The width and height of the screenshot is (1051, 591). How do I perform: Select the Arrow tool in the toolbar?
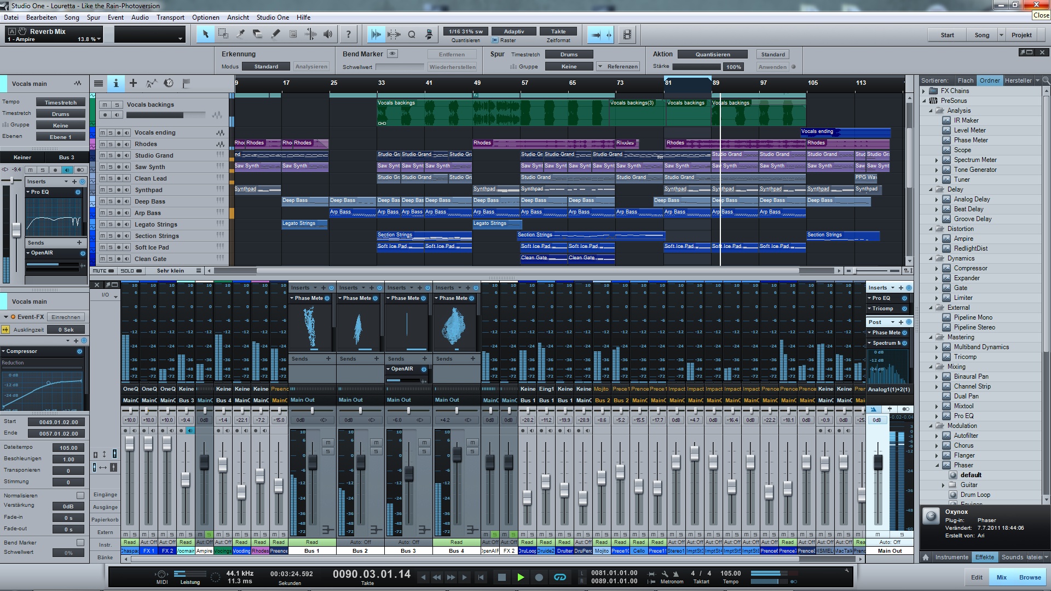pyautogui.click(x=205, y=34)
